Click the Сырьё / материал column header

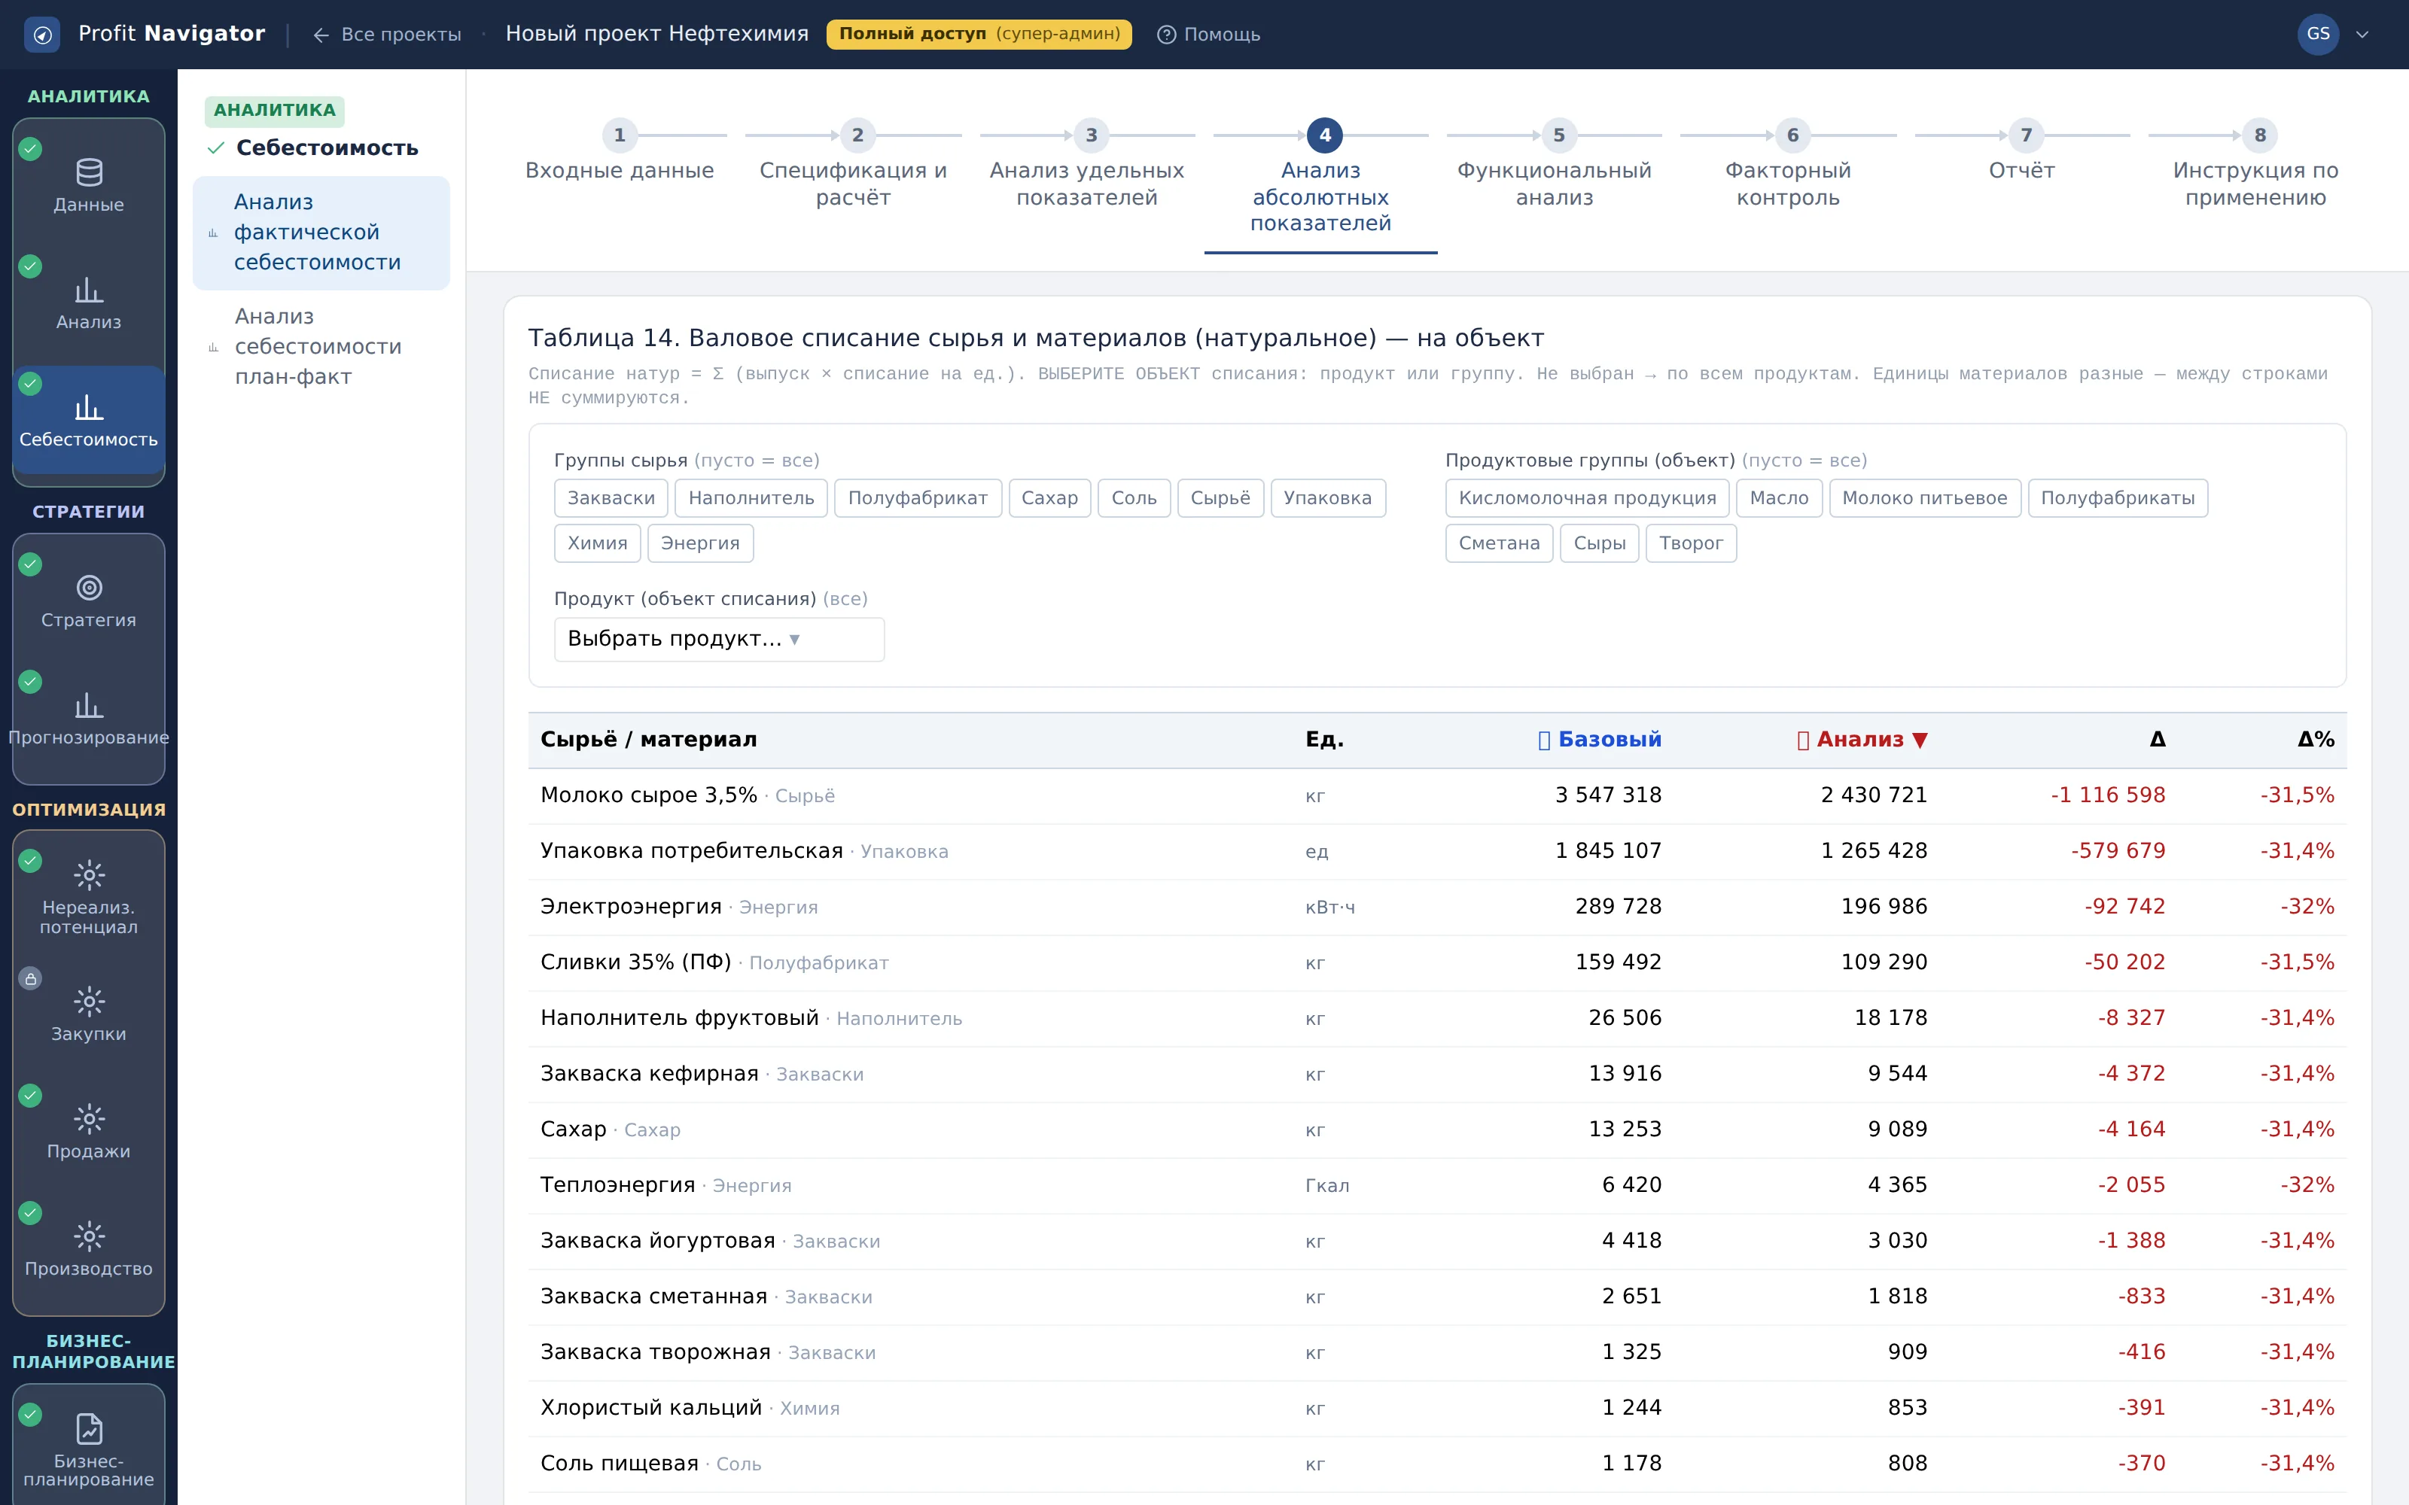(648, 740)
